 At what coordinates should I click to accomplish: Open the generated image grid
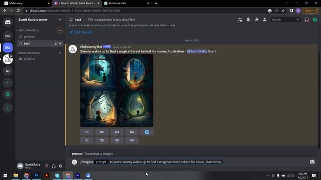[x=117, y=91]
